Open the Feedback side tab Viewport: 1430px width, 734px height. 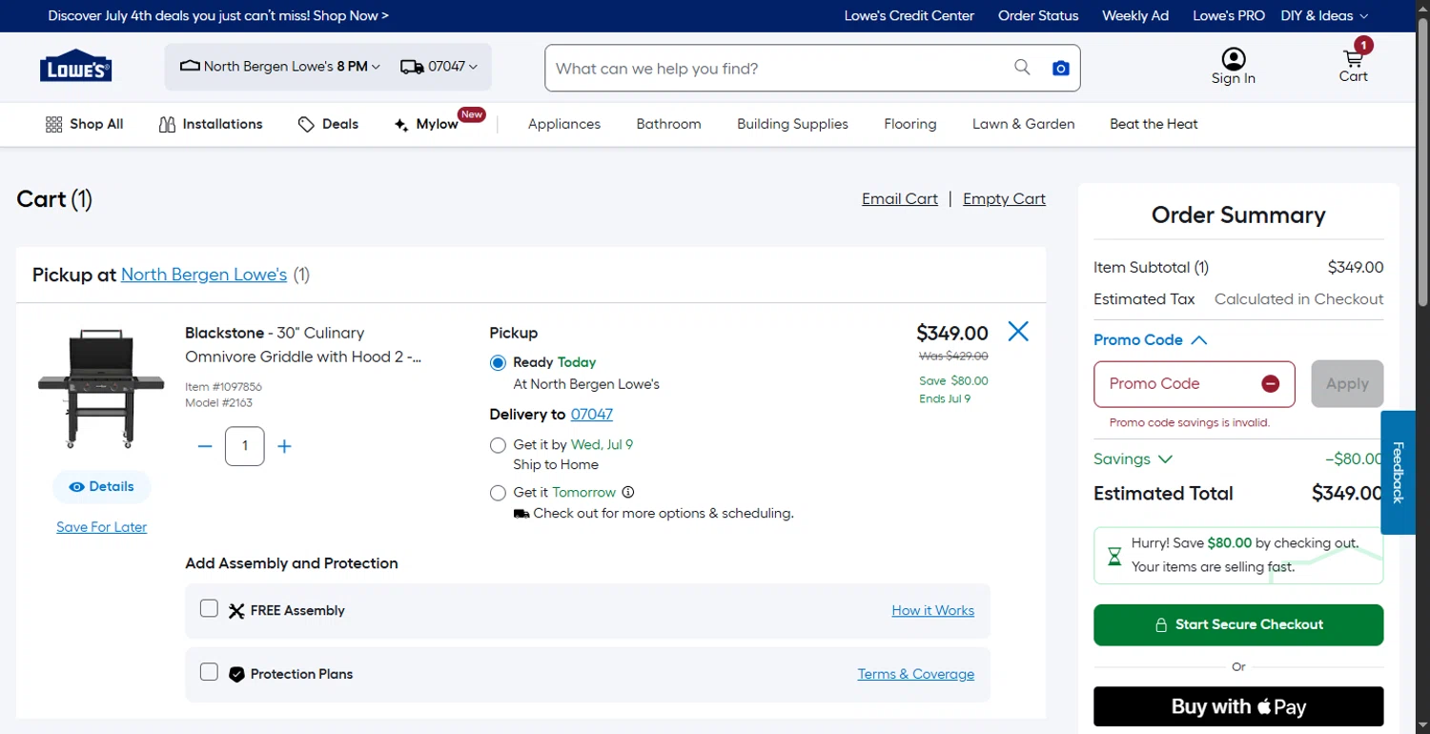pos(1398,472)
